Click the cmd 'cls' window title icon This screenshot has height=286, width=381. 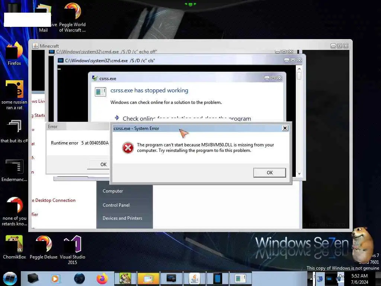[x=61, y=61]
